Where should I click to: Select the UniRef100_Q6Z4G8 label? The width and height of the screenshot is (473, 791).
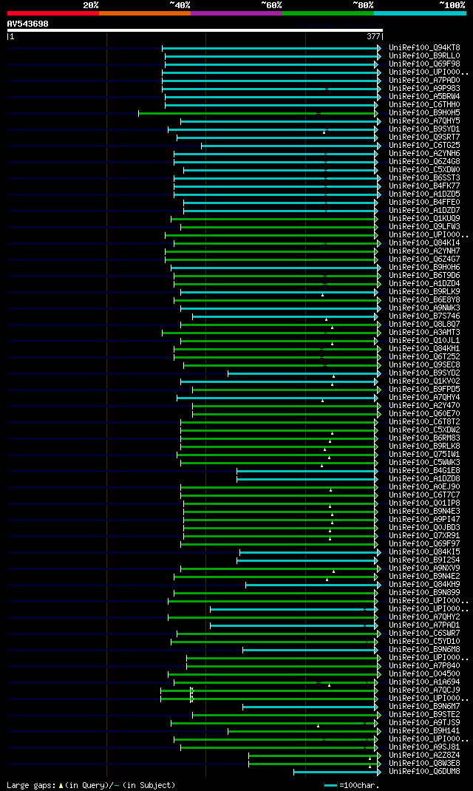pos(424,161)
